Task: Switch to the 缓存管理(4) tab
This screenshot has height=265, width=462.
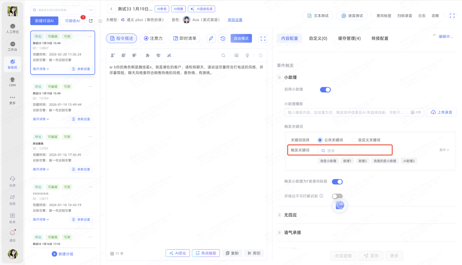Action: [x=349, y=38]
